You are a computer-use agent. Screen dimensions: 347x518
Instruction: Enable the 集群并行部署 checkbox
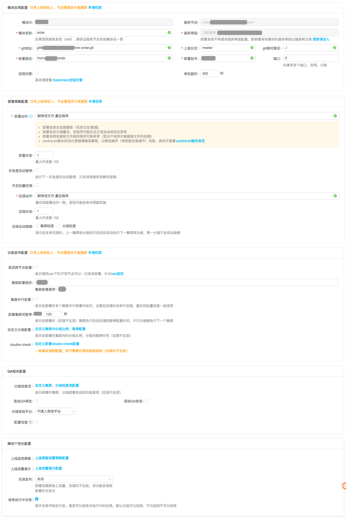click(x=37, y=299)
